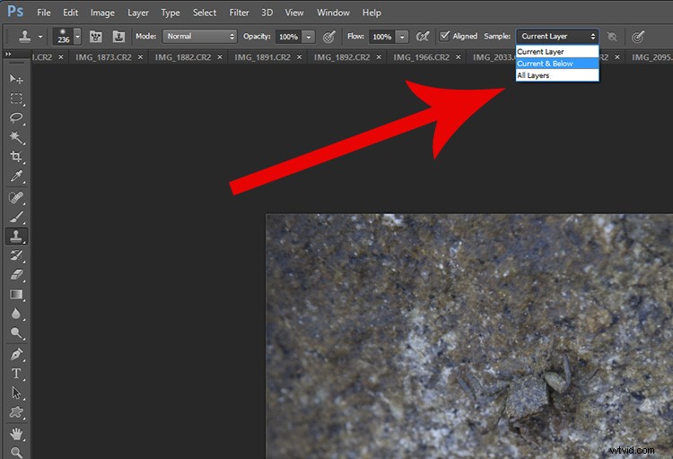Switch to IMG_1966.CR2 tab
Viewport: 673px width, 459px height.
click(421, 57)
